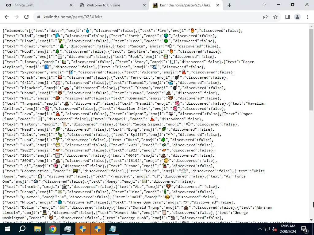This screenshot has height=235, width=314.
Task: Open tab search chevron
Action: pyautogui.click(x=265, y=4)
